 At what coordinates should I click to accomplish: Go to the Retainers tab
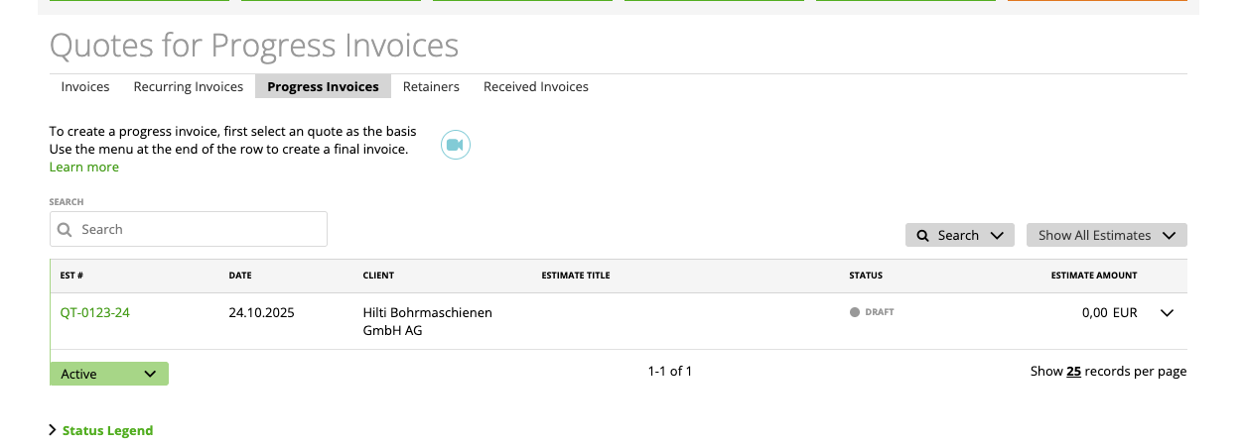tap(431, 86)
